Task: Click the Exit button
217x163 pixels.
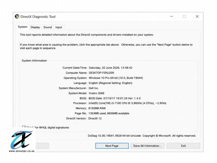Action: pos(183,146)
